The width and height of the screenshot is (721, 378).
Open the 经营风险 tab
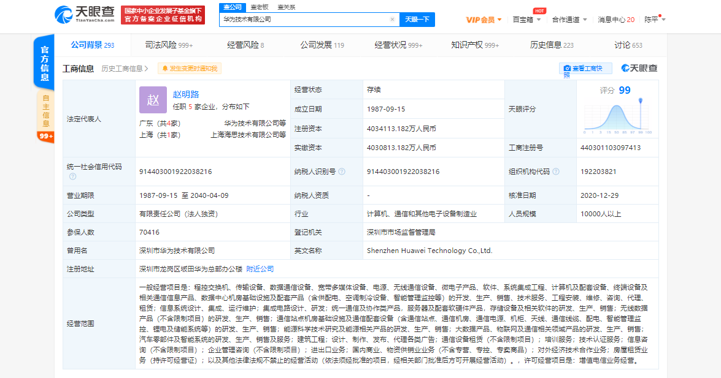pos(245,45)
